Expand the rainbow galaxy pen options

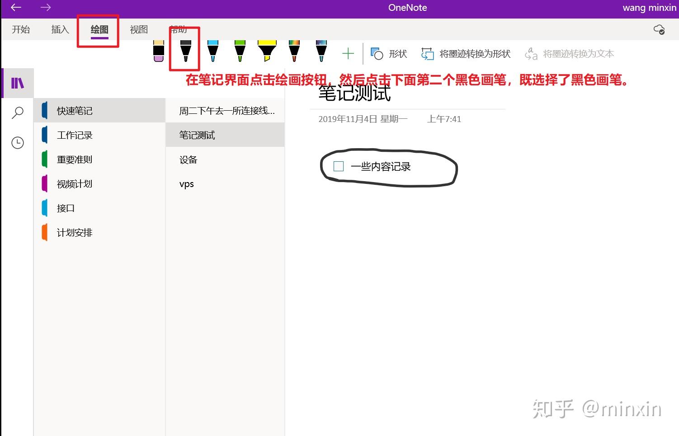point(321,51)
